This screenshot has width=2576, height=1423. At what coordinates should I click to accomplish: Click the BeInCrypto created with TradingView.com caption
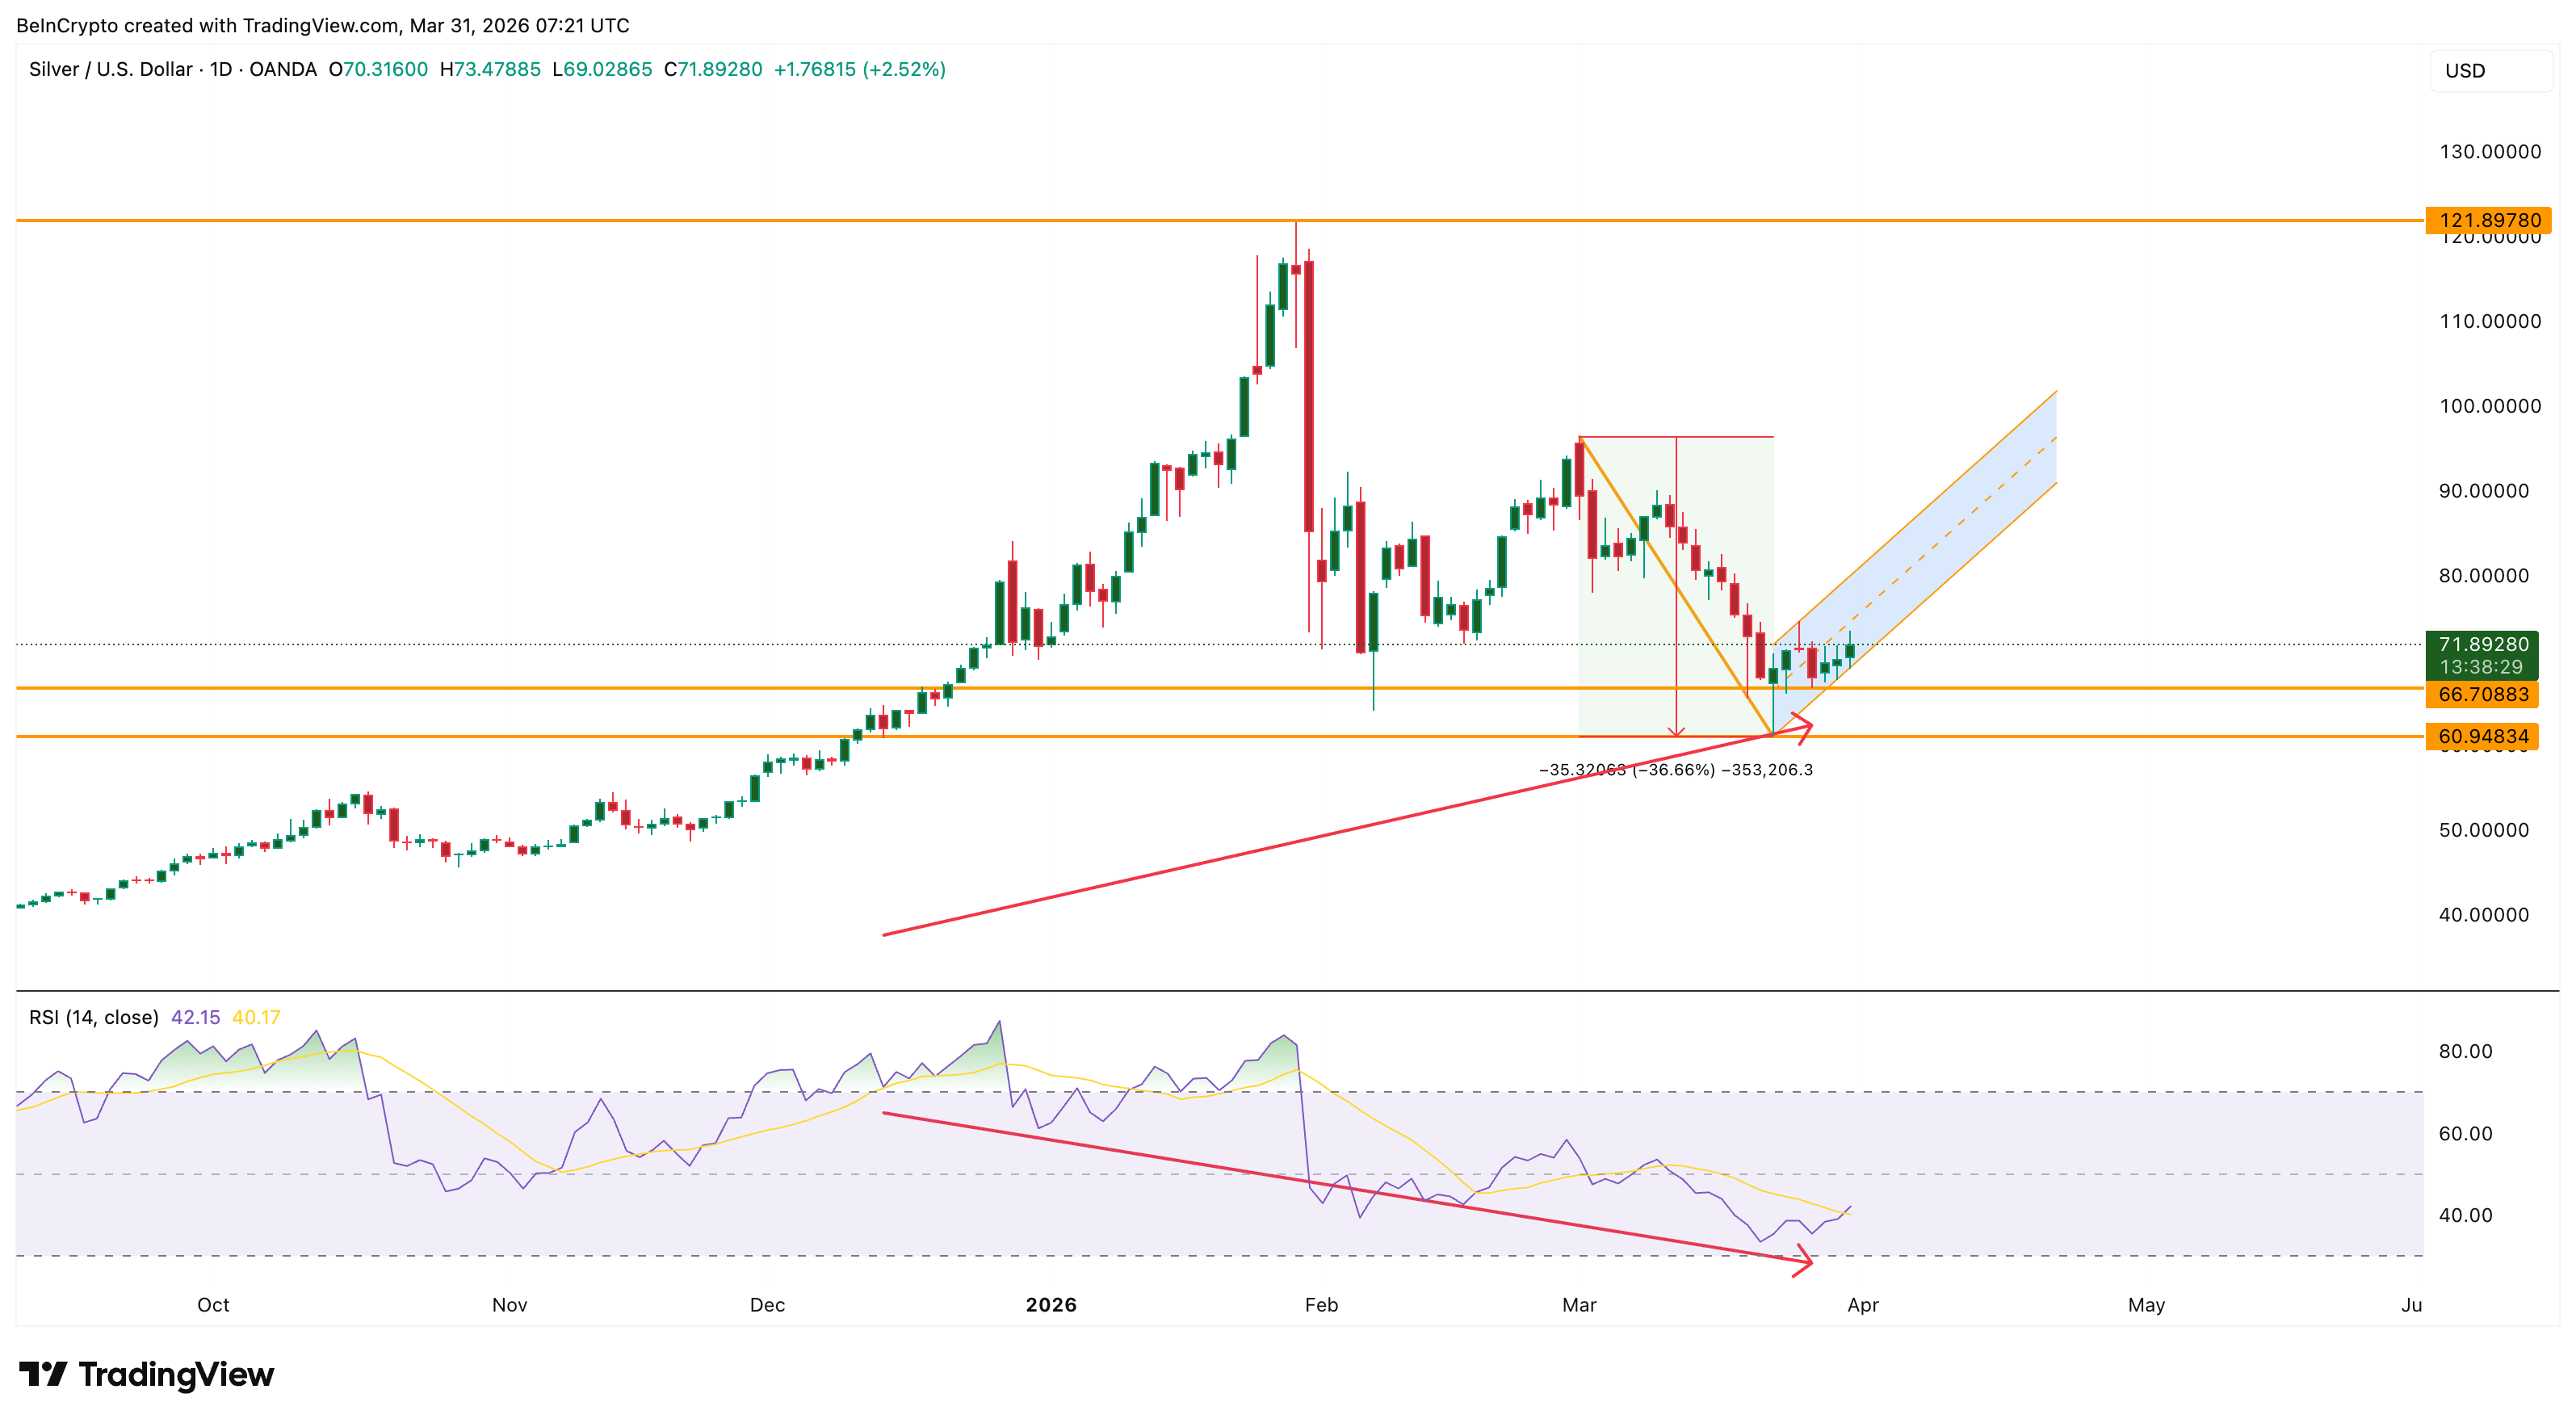coord(322,25)
